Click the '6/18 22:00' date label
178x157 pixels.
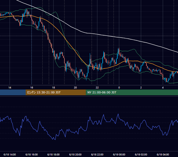(x=97, y=154)
